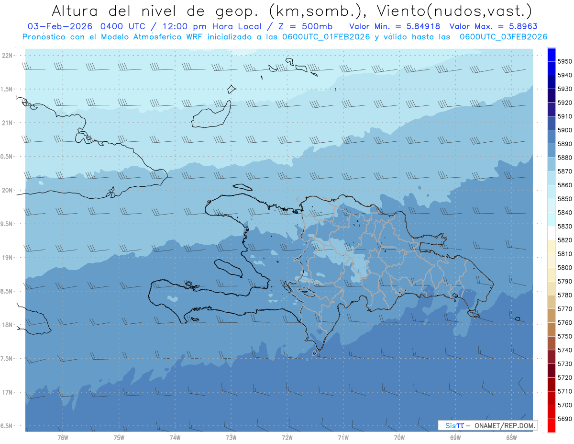The width and height of the screenshot is (574, 444).
Task: Click the '5720' colorbar value
Action: [x=565, y=377]
